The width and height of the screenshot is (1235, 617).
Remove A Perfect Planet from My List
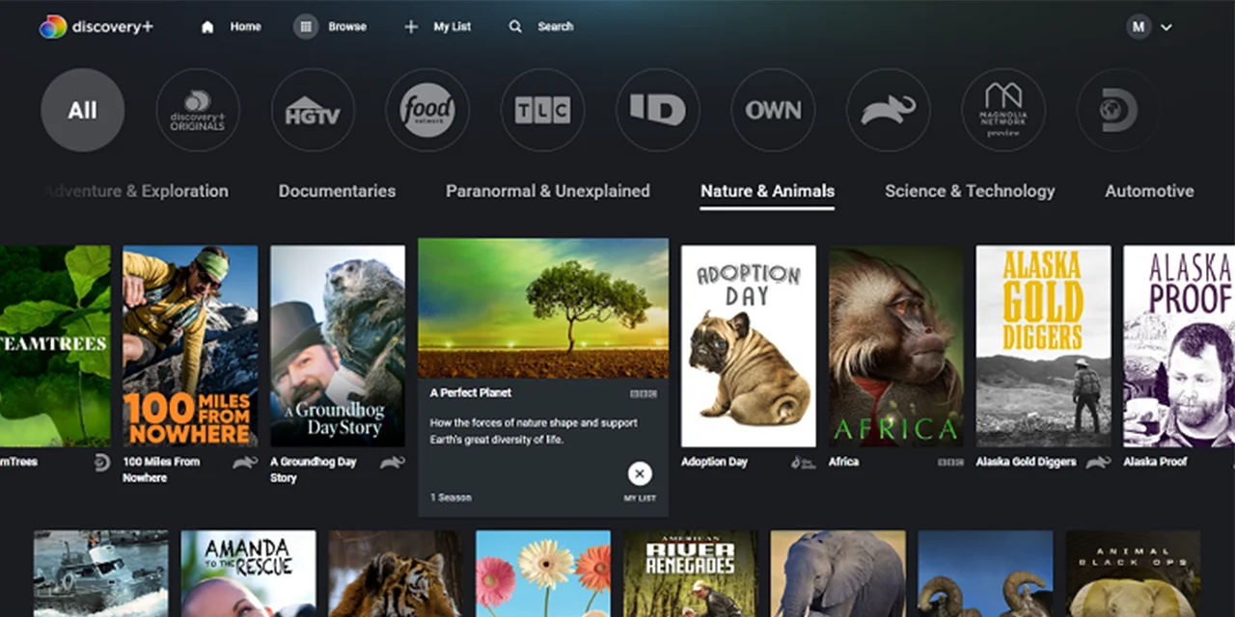click(639, 474)
